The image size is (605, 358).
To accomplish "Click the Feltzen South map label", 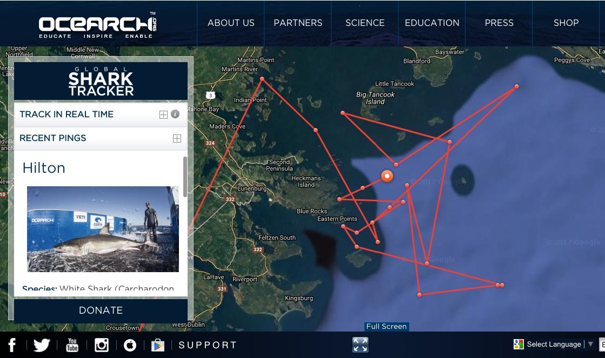I will pyautogui.click(x=277, y=238).
